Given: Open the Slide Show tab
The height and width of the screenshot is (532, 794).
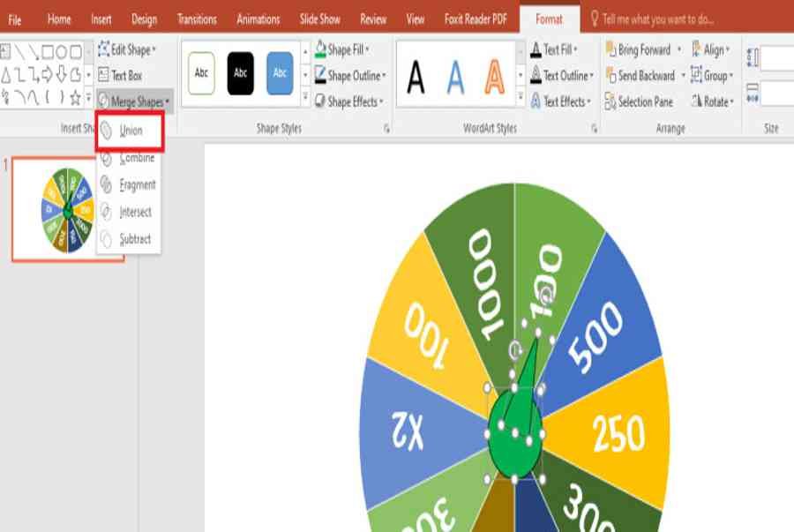Looking at the screenshot, I should [319, 19].
